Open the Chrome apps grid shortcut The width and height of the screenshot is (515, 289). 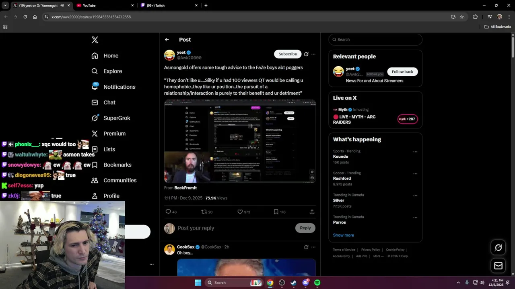tap(5, 27)
